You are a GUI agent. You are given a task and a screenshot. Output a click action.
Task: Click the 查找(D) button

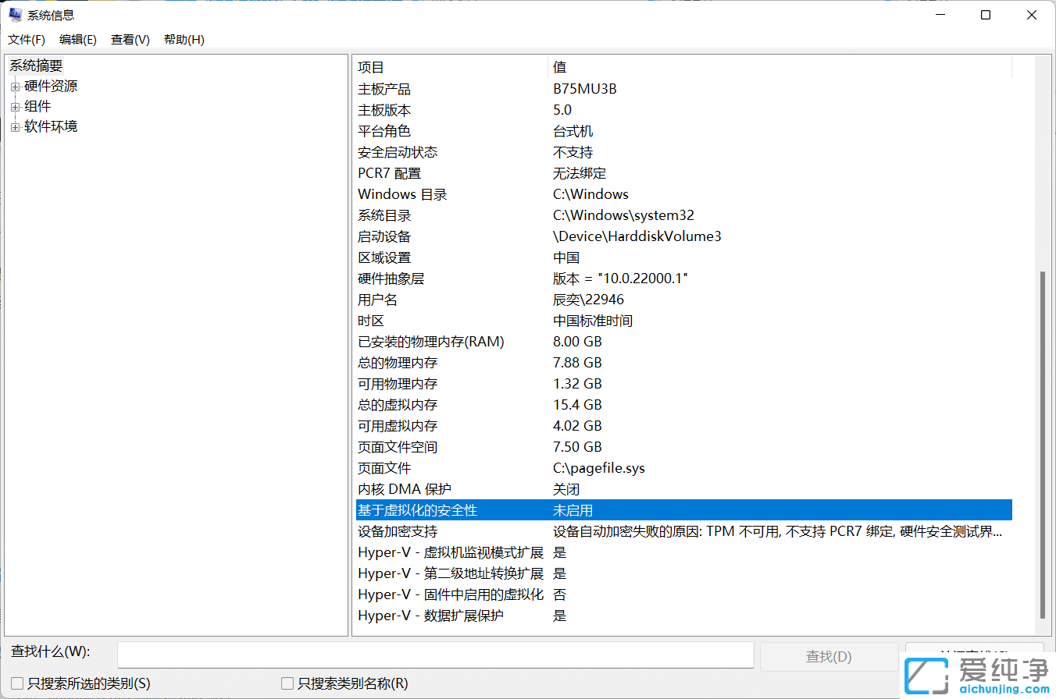pyautogui.click(x=829, y=656)
